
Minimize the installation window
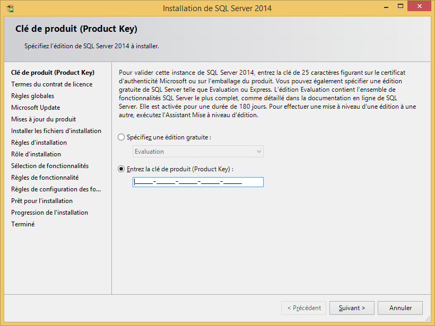coord(386,7)
